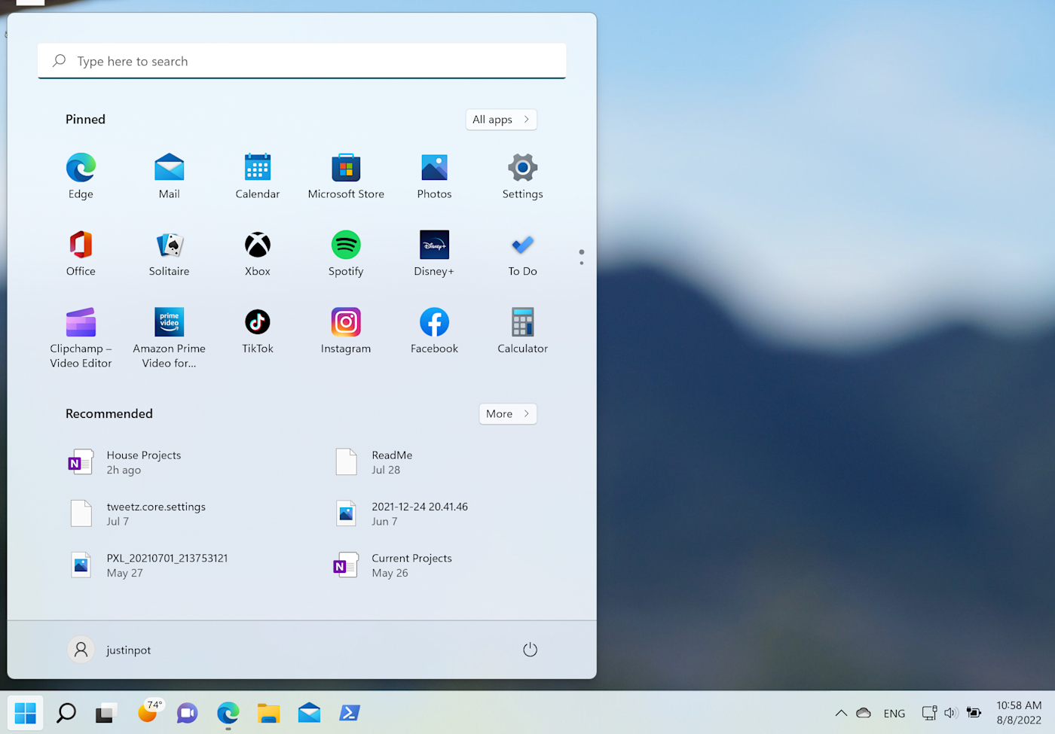Click the Type here to search field
1055x734 pixels.
click(301, 61)
